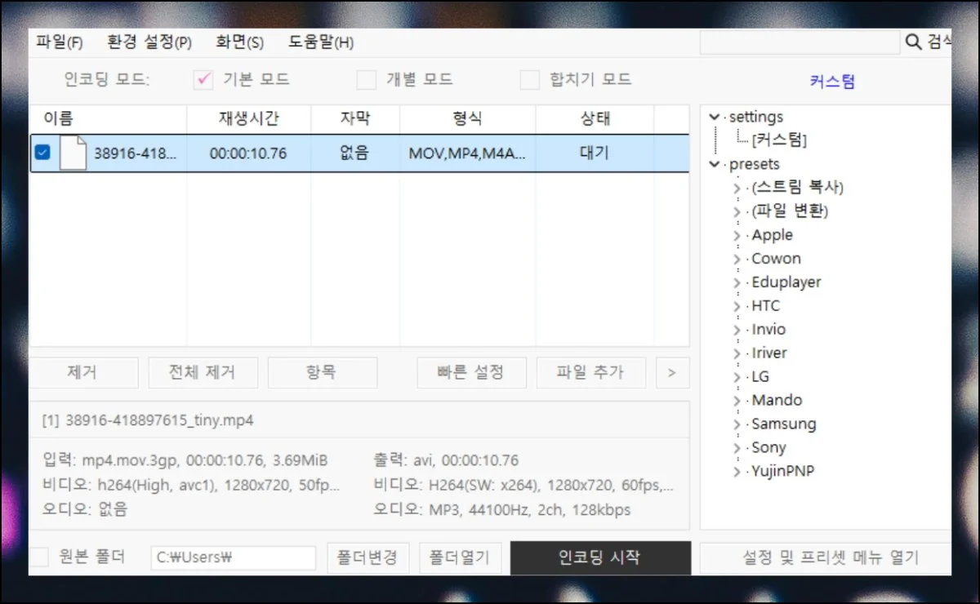Open the 환경 설정(P) menu
The height and width of the screenshot is (604, 980).
(149, 42)
